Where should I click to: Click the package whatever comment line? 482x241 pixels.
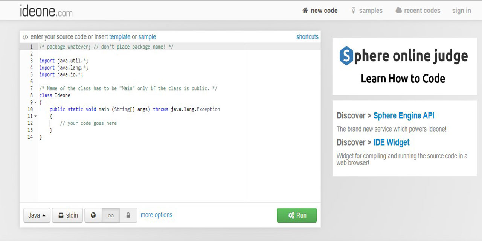(106, 47)
